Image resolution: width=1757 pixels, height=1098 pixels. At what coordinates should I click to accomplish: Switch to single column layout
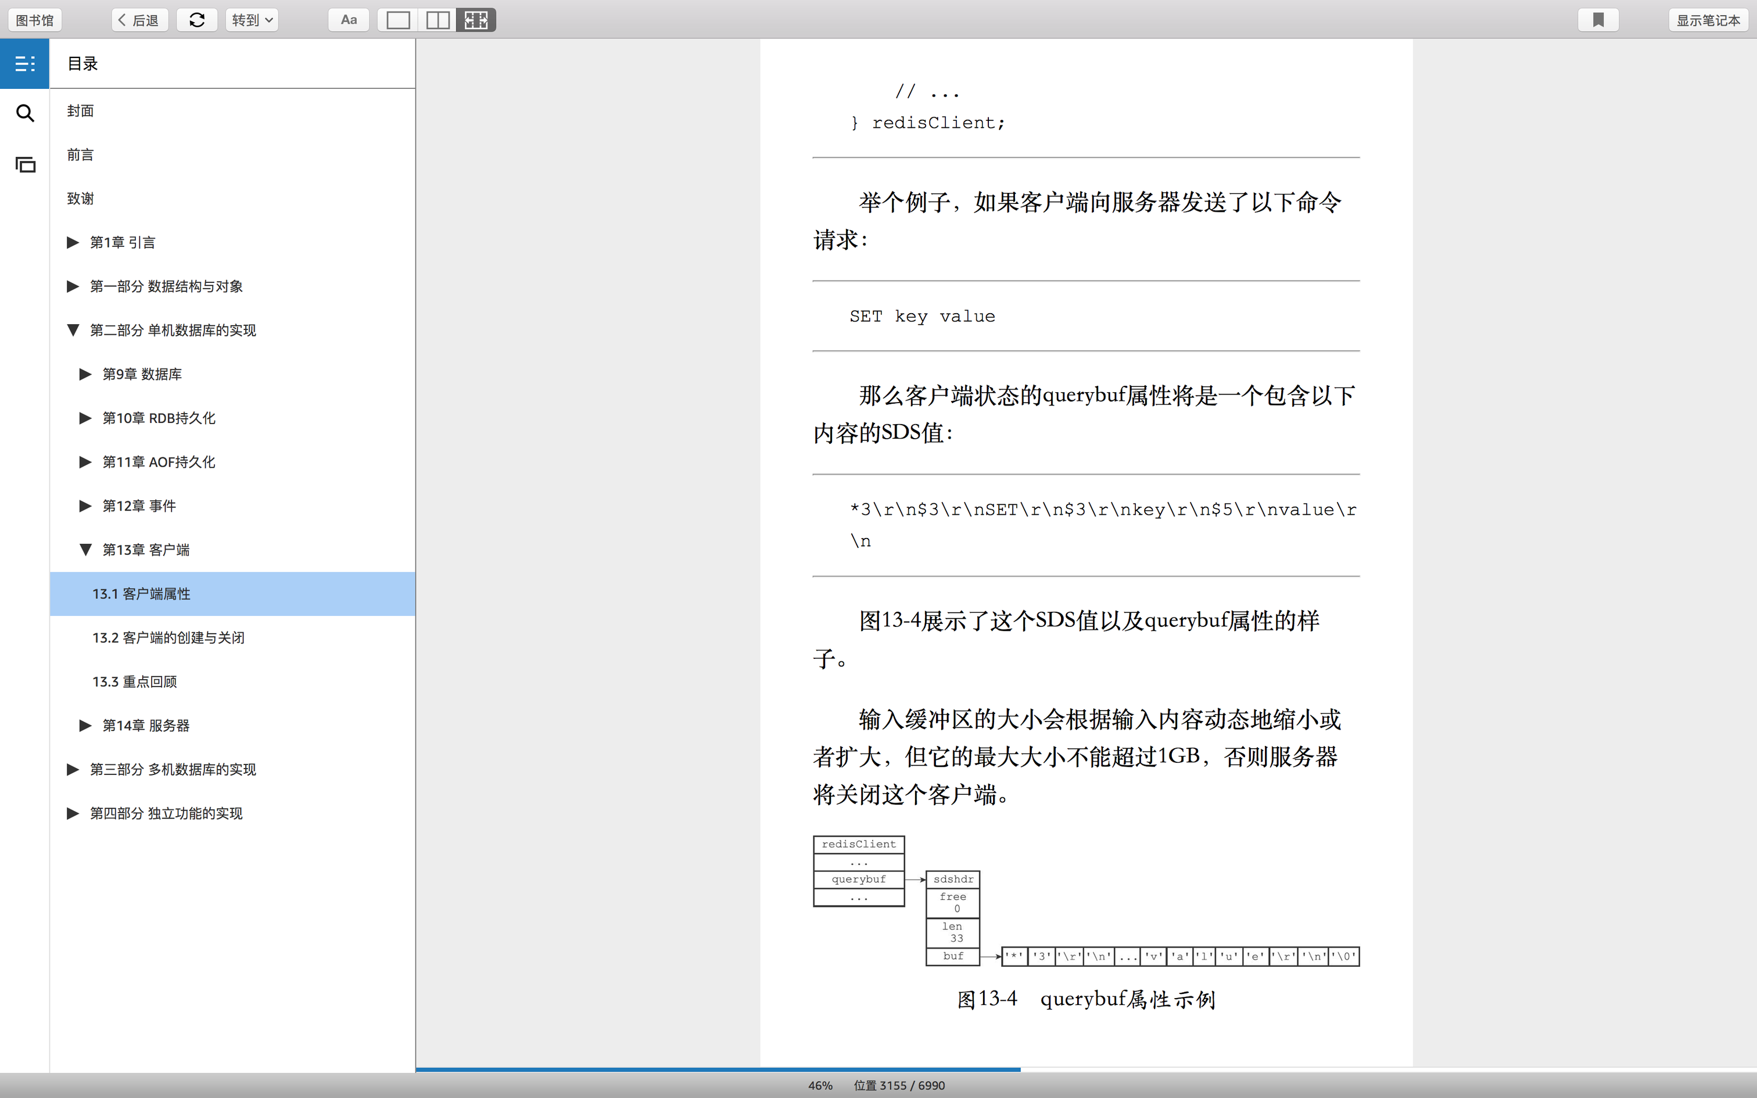pyautogui.click(x=398, y=20)
